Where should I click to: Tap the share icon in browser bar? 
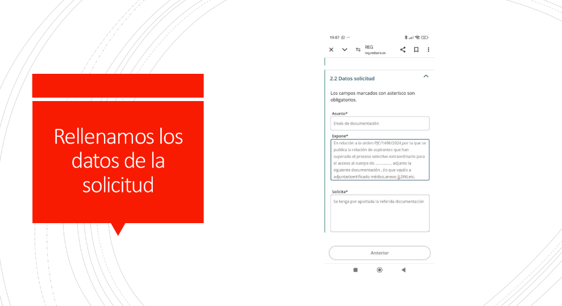(x=403, y=50)
